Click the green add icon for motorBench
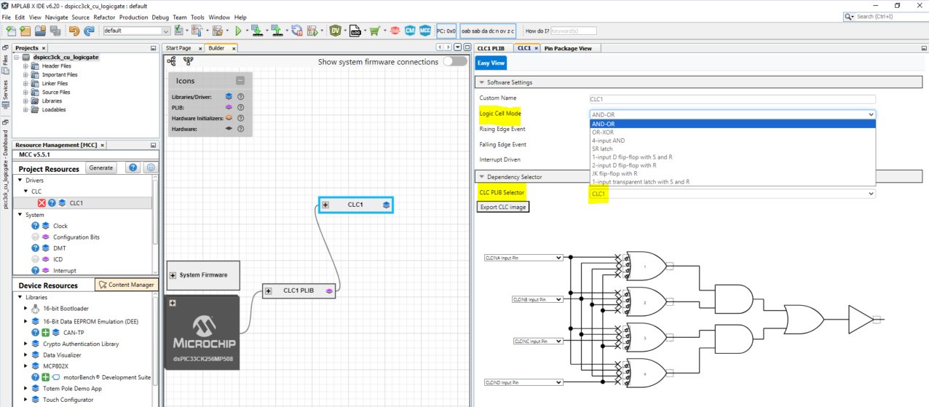The height and width of the screenshot is (407, 929). (x=45, y=377)
